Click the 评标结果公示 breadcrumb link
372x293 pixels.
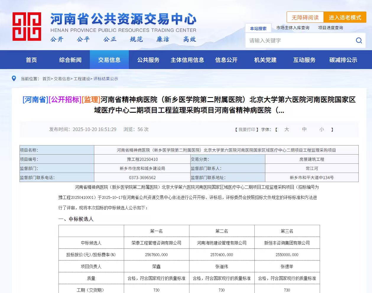[x=106, y=79]
